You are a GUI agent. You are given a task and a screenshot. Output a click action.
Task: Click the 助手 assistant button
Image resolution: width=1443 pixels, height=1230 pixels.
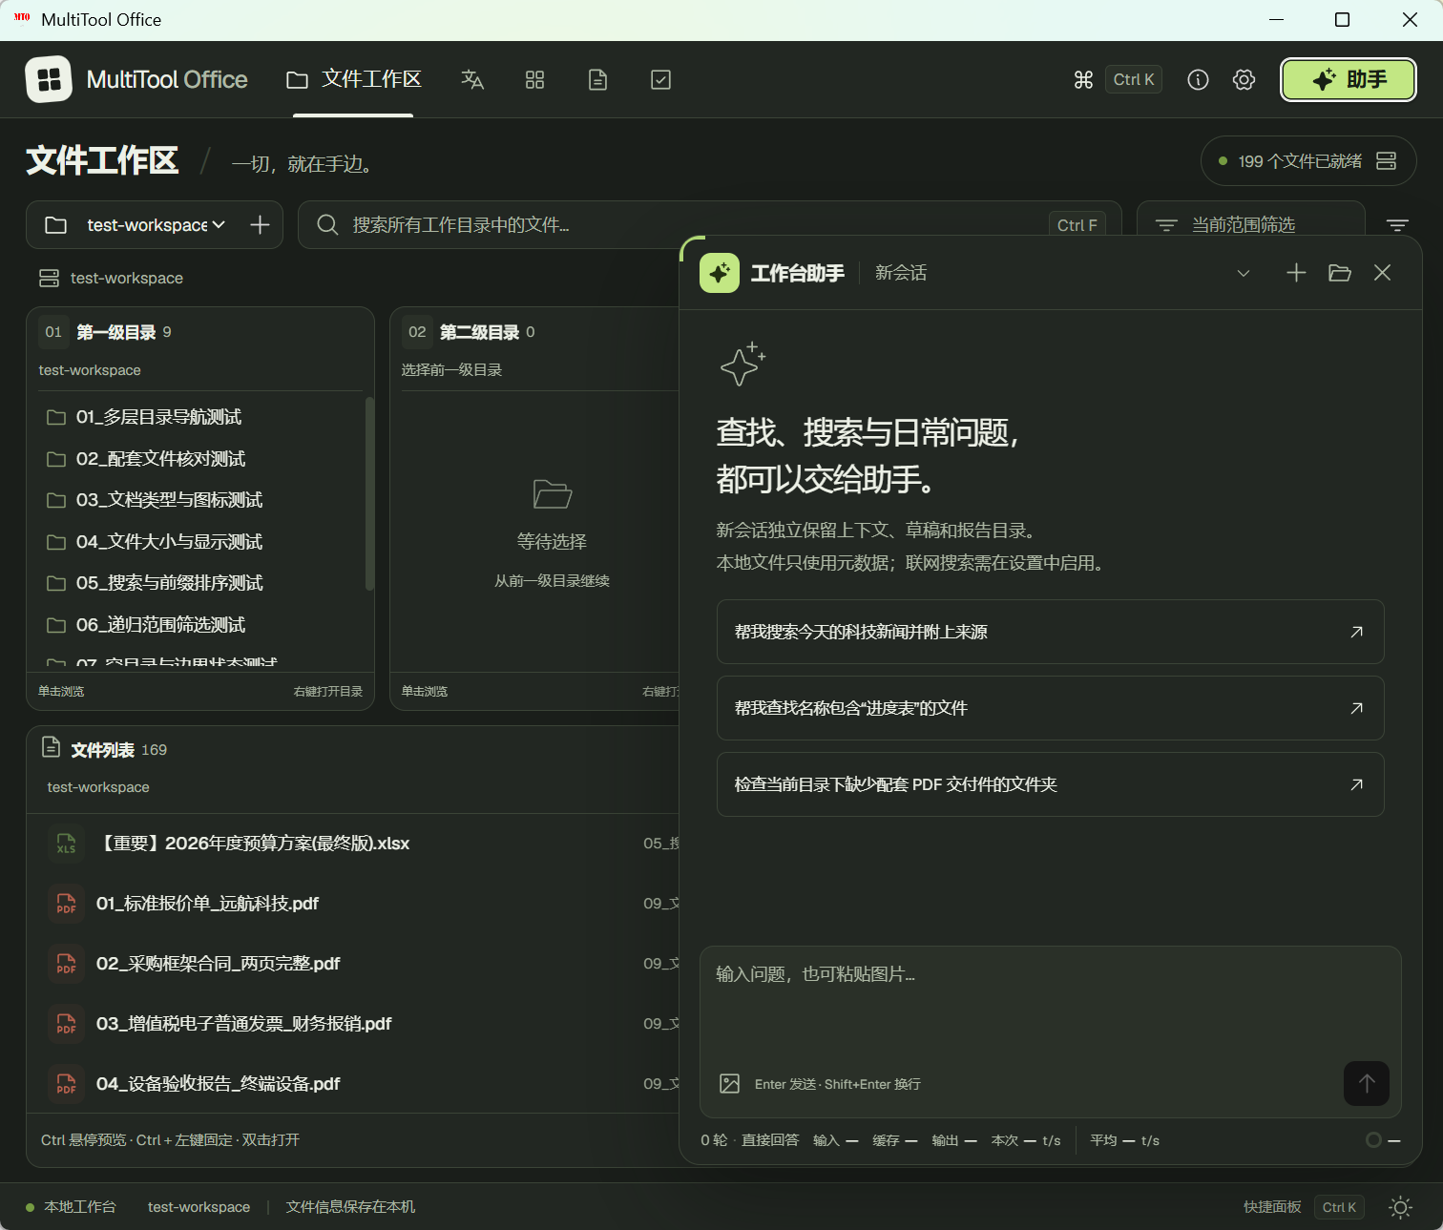(x=1349, y=80)
